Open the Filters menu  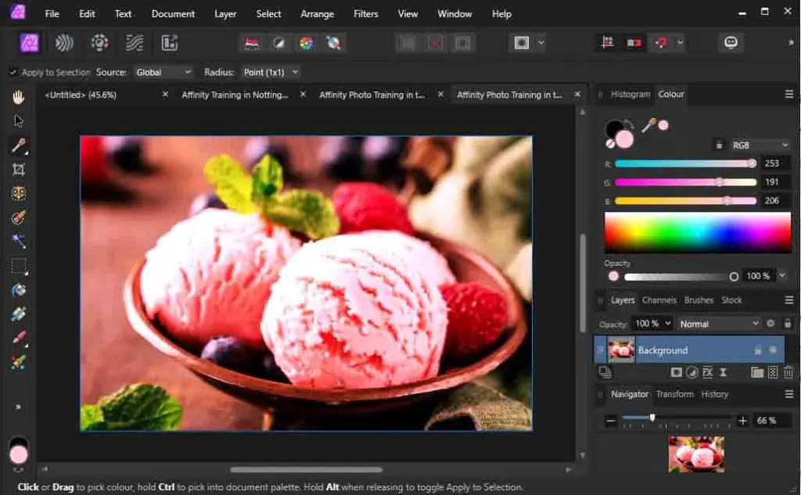[366, 14]
